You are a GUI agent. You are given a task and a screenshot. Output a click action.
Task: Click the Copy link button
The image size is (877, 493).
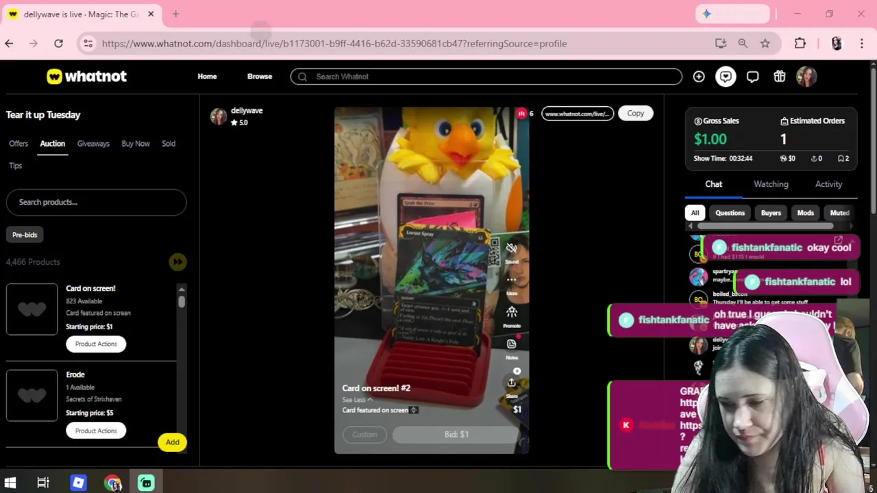(x=635, y=114)
